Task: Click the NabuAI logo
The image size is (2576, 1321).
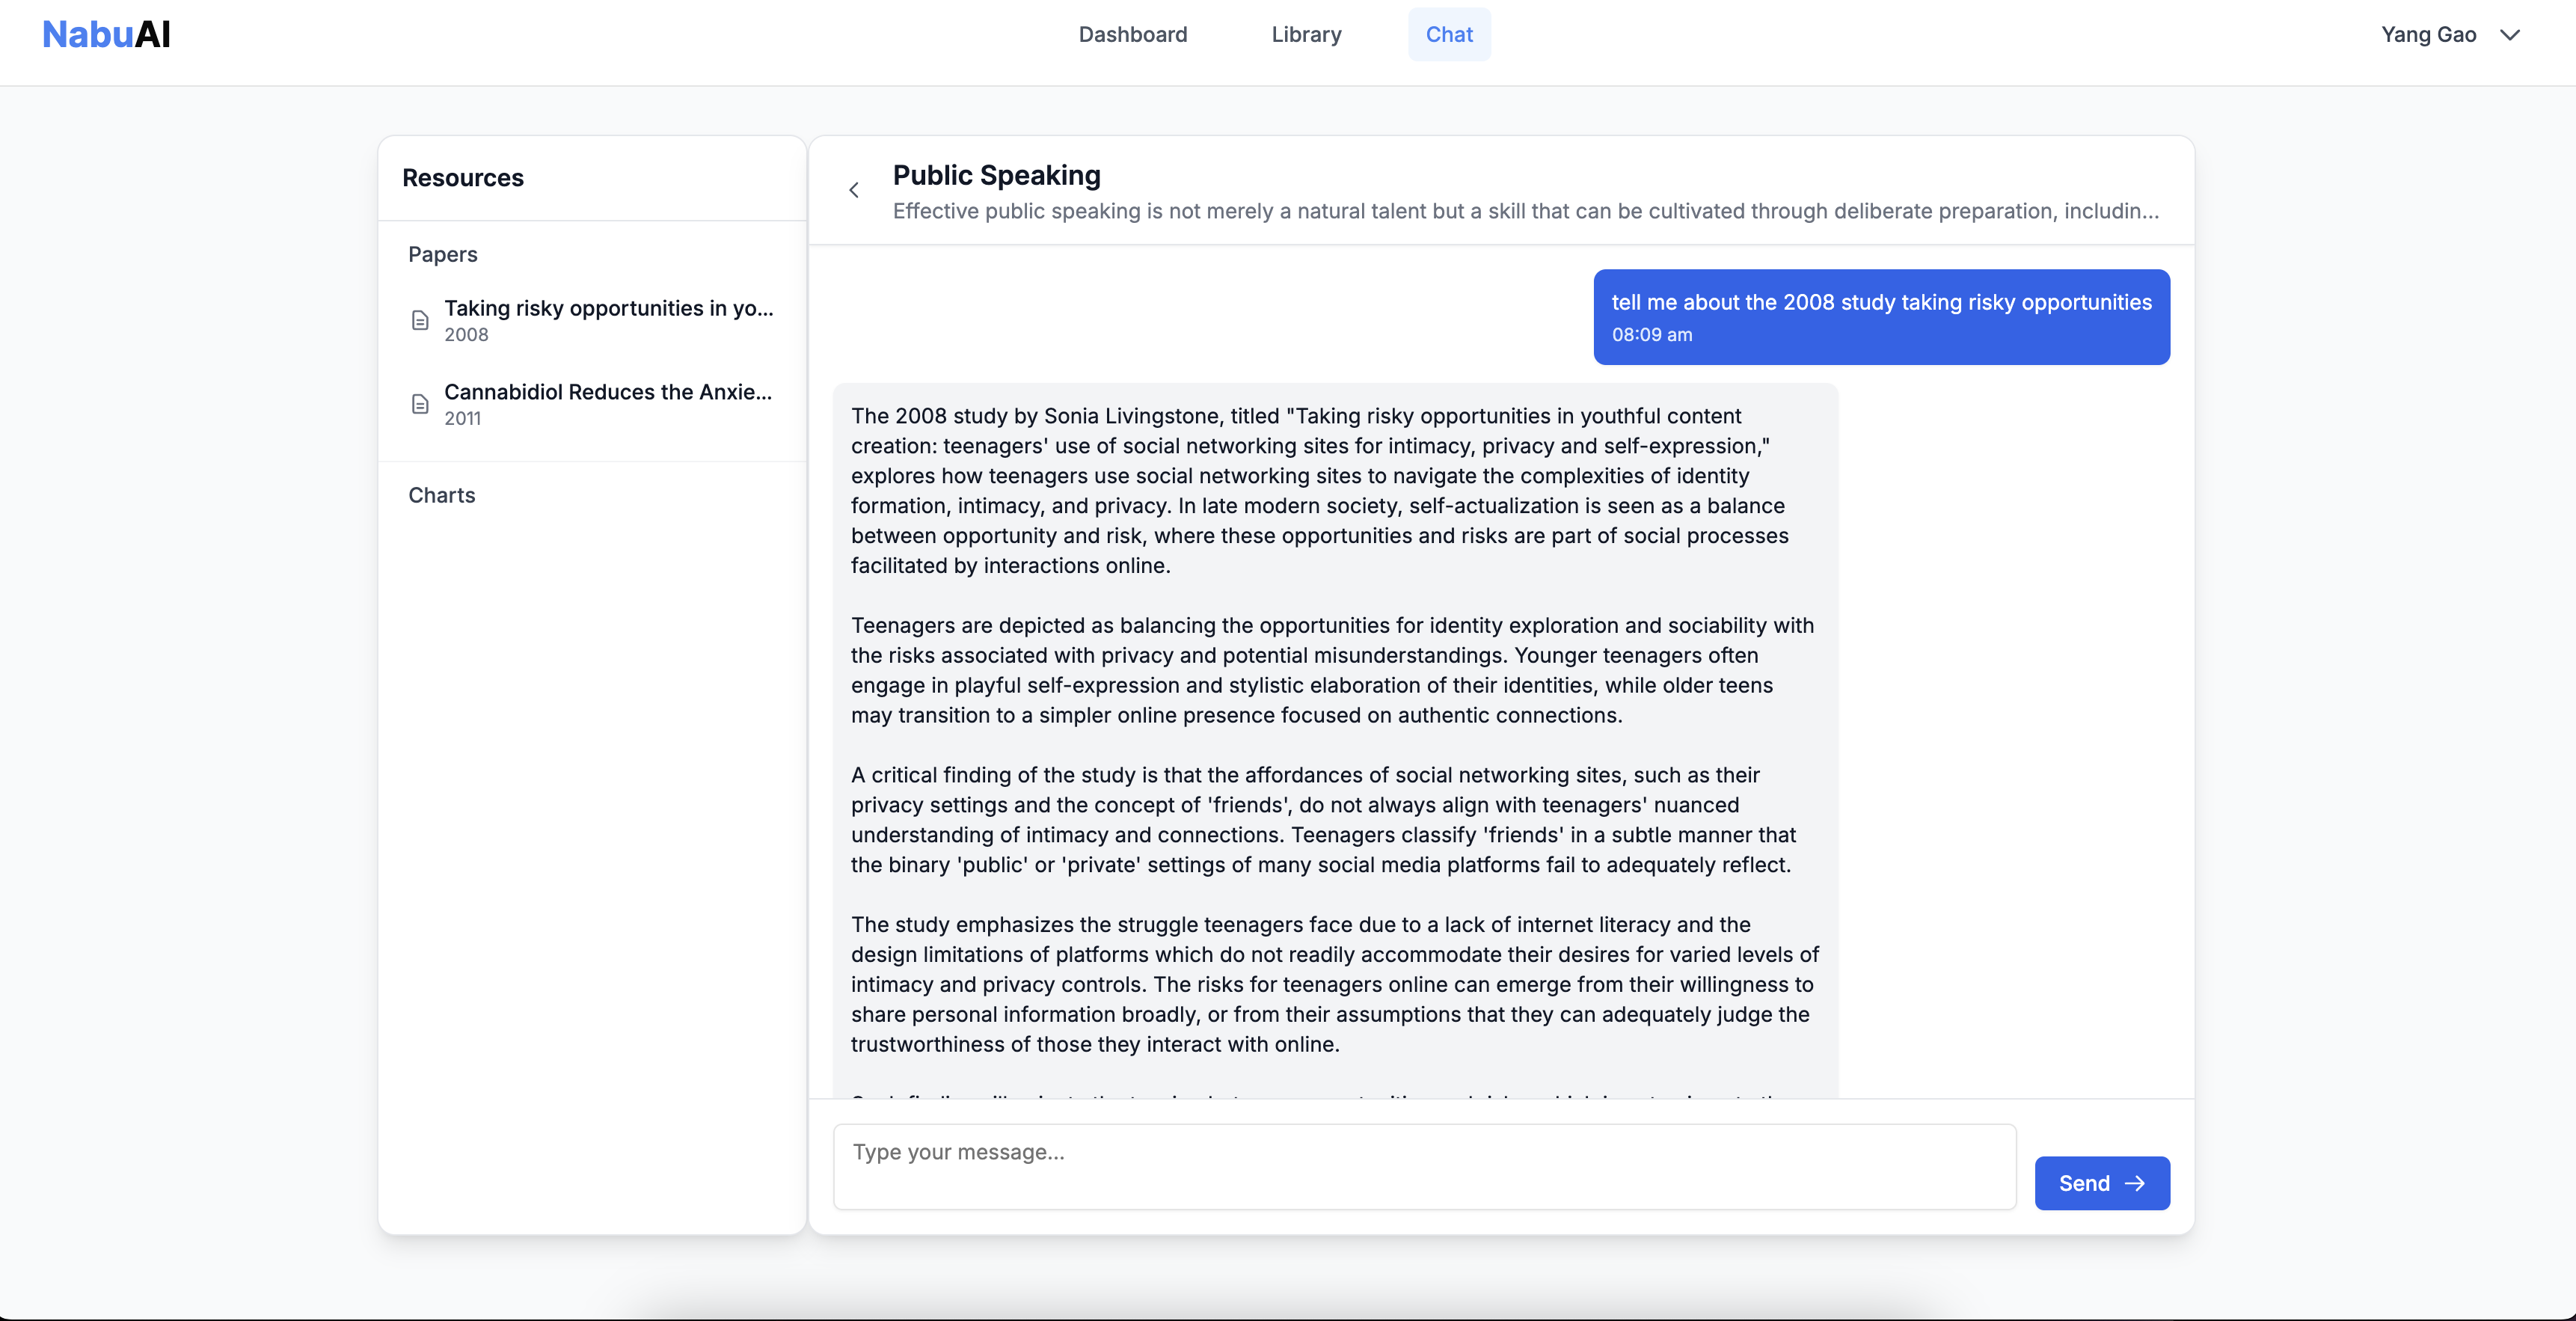Action: (106, 34)
